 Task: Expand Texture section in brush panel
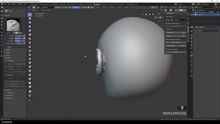8,50
